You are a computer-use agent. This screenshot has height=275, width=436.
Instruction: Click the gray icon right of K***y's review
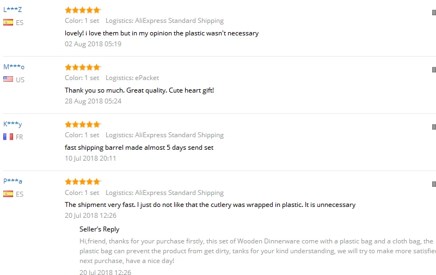click(x=434, y=127)
